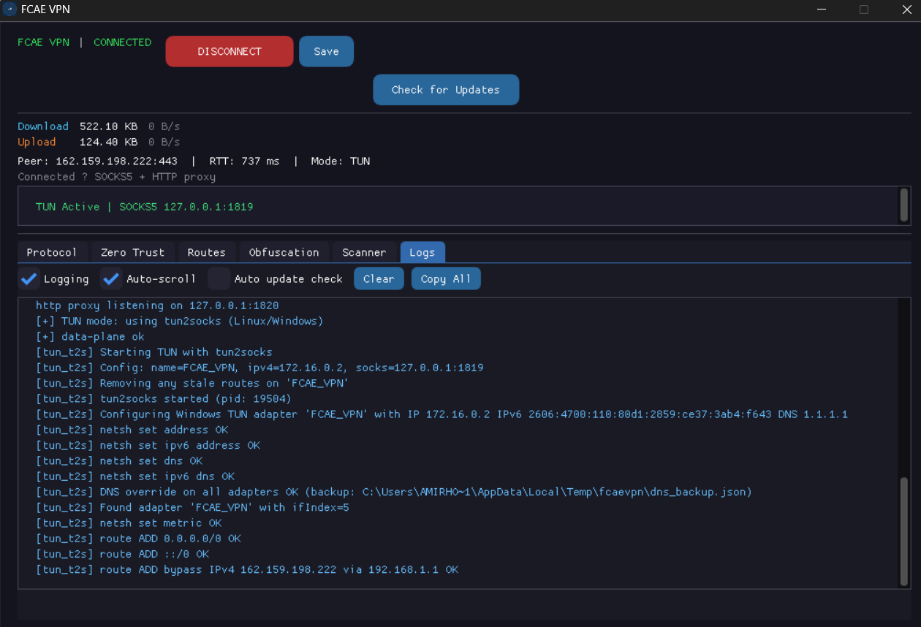Click the Upload label

coord(37,142)
